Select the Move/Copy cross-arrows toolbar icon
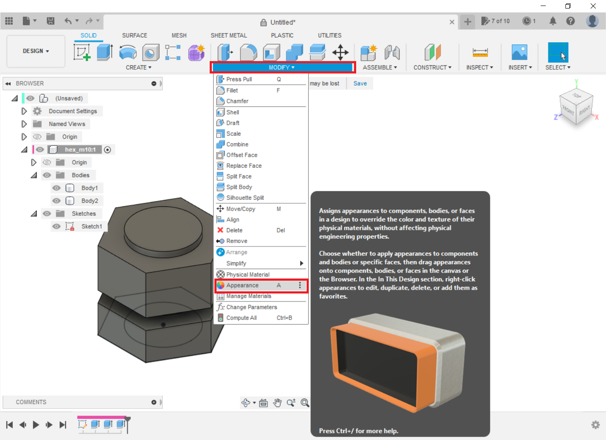Screen dimensions: 606x440 [340, 53]
